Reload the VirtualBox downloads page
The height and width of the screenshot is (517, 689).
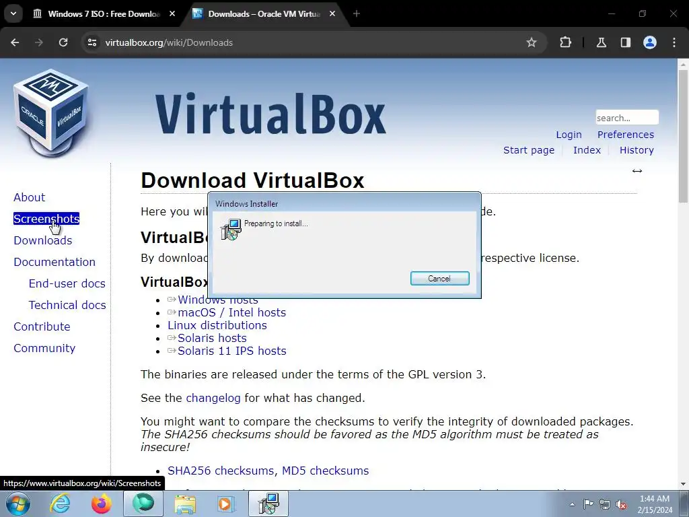(63, 42)
